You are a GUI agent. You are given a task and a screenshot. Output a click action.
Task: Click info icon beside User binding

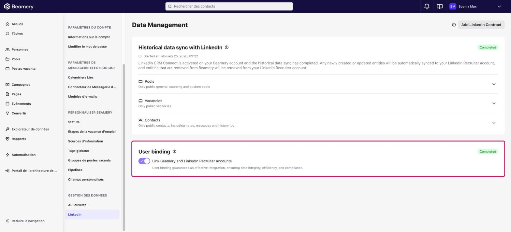click(x=174, y=152)
